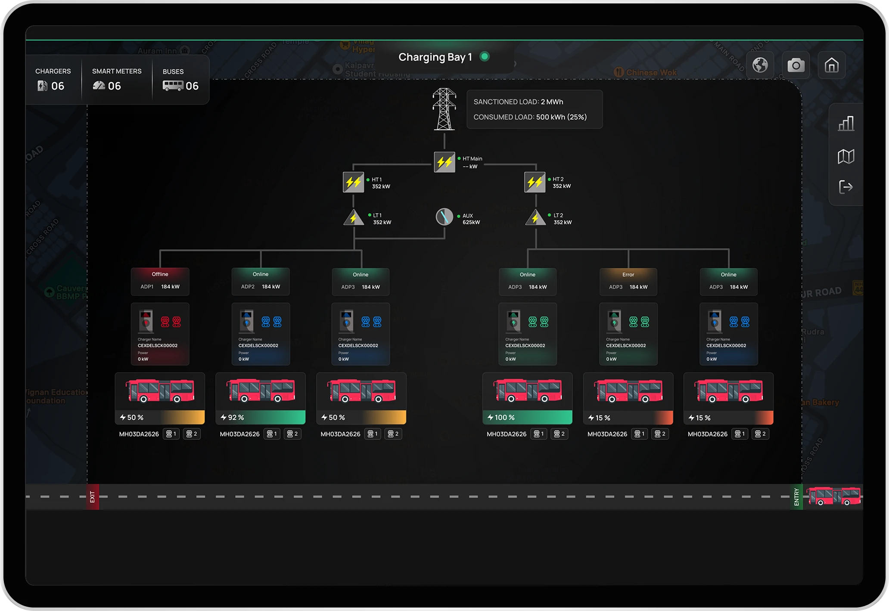Click connector 2 badge under first bus

click(x=192, y=434)
